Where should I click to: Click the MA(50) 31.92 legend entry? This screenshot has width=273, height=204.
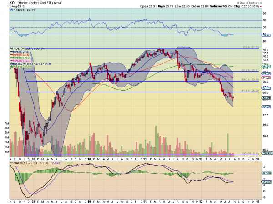click(20, 55)
